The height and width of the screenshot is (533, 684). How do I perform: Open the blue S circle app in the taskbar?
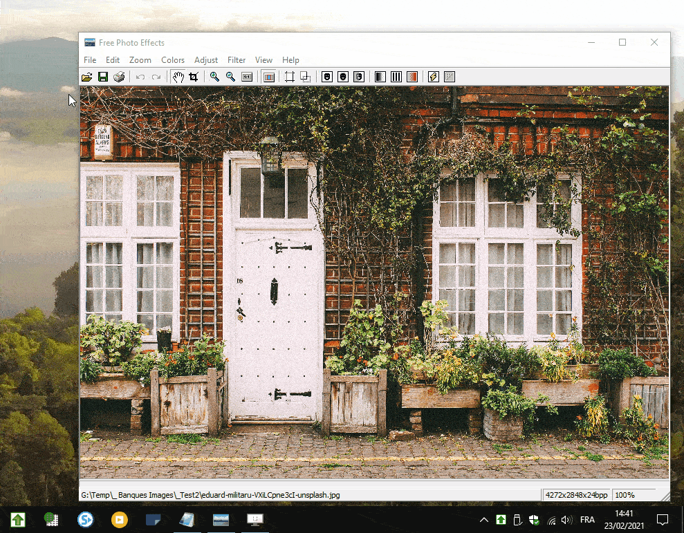(x=86, y=519)
